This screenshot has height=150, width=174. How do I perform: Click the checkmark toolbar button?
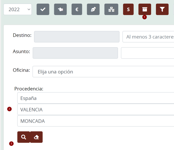43,9
